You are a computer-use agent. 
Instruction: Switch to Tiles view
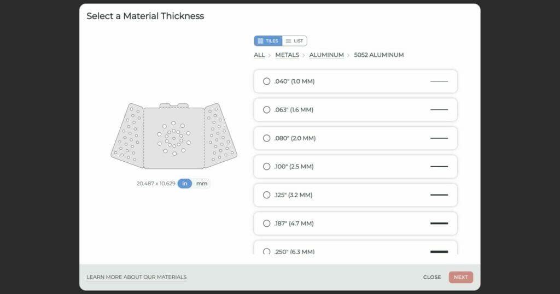(x=268, y=41)
